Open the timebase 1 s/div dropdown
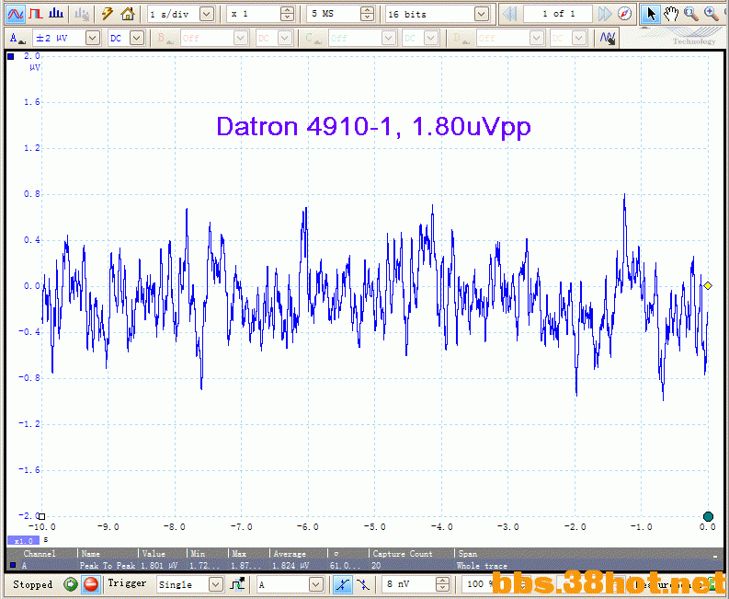The height and width of the screenshot is (599, 729). [207, 15]
